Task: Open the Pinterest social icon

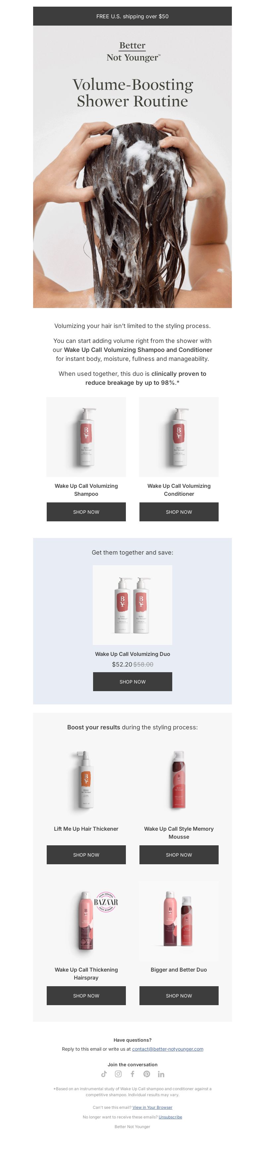Action: (147, 1074)
